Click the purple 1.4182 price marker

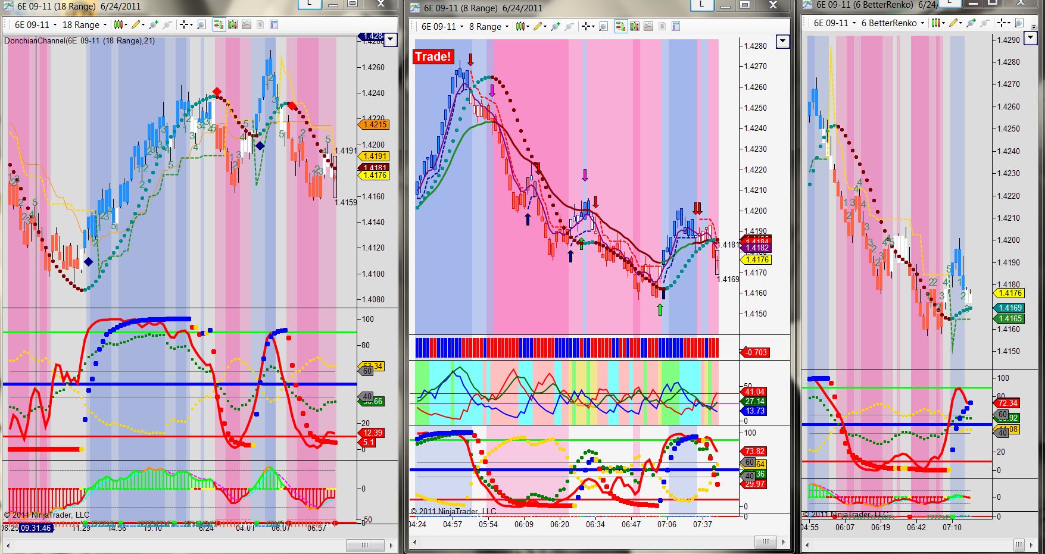(x=756, y=248)
